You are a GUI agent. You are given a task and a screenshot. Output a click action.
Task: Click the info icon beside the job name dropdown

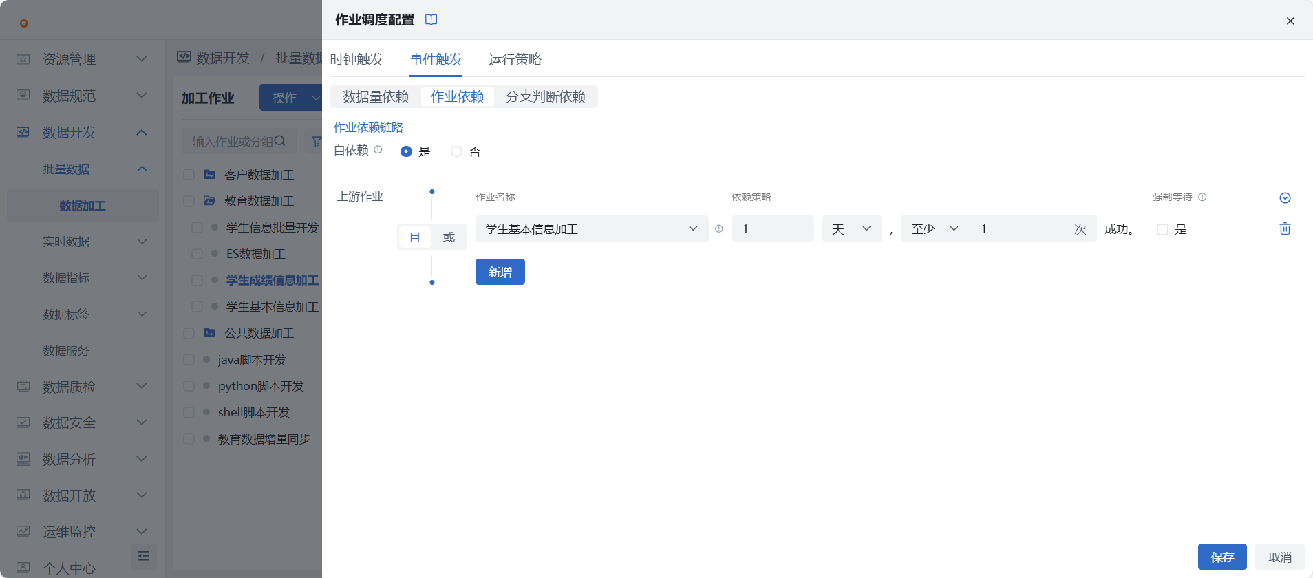pyautogui.click(x=718, y=229)
